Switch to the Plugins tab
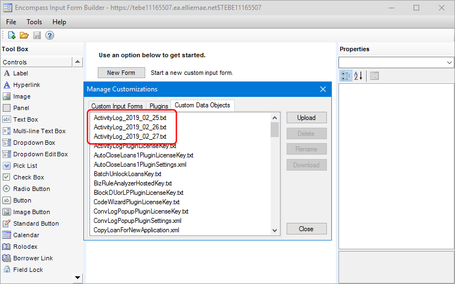Viewport: 455px width, 284px height. (158, 106)
